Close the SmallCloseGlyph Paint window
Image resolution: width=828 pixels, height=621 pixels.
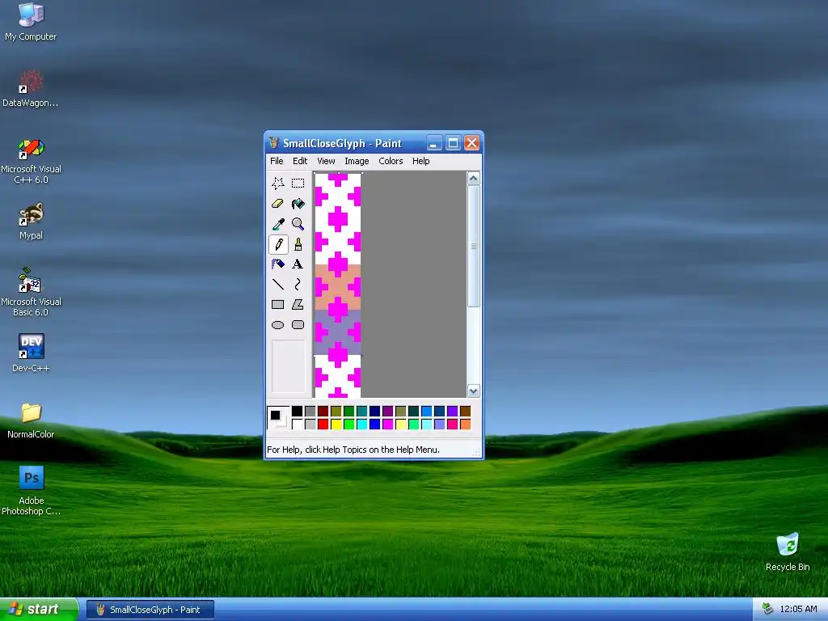click(x=471, y=143)
